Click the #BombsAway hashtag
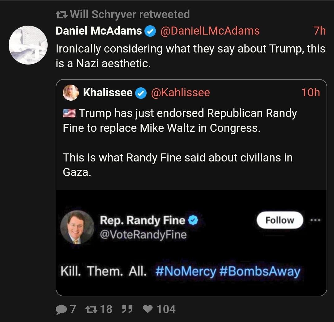Image resolution: width=334 pixels, height=322 pixels. click(260, 271)
